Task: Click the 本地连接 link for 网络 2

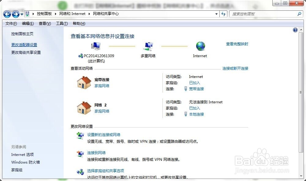Action: click(x=197, y=114)
